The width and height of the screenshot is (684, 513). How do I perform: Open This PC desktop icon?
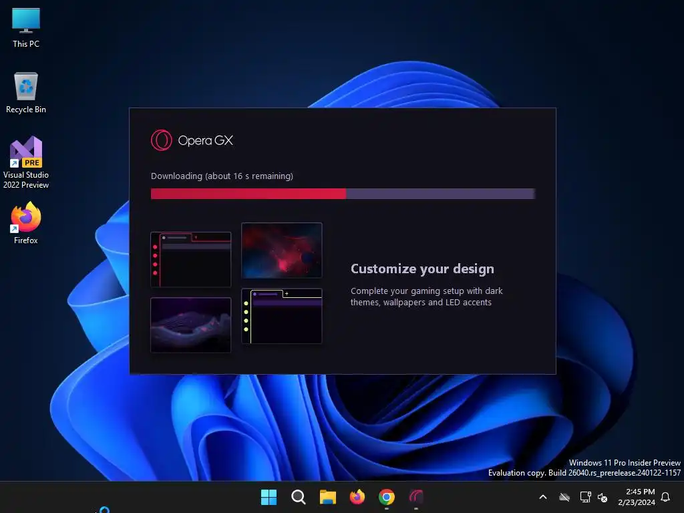pos(26,27)
